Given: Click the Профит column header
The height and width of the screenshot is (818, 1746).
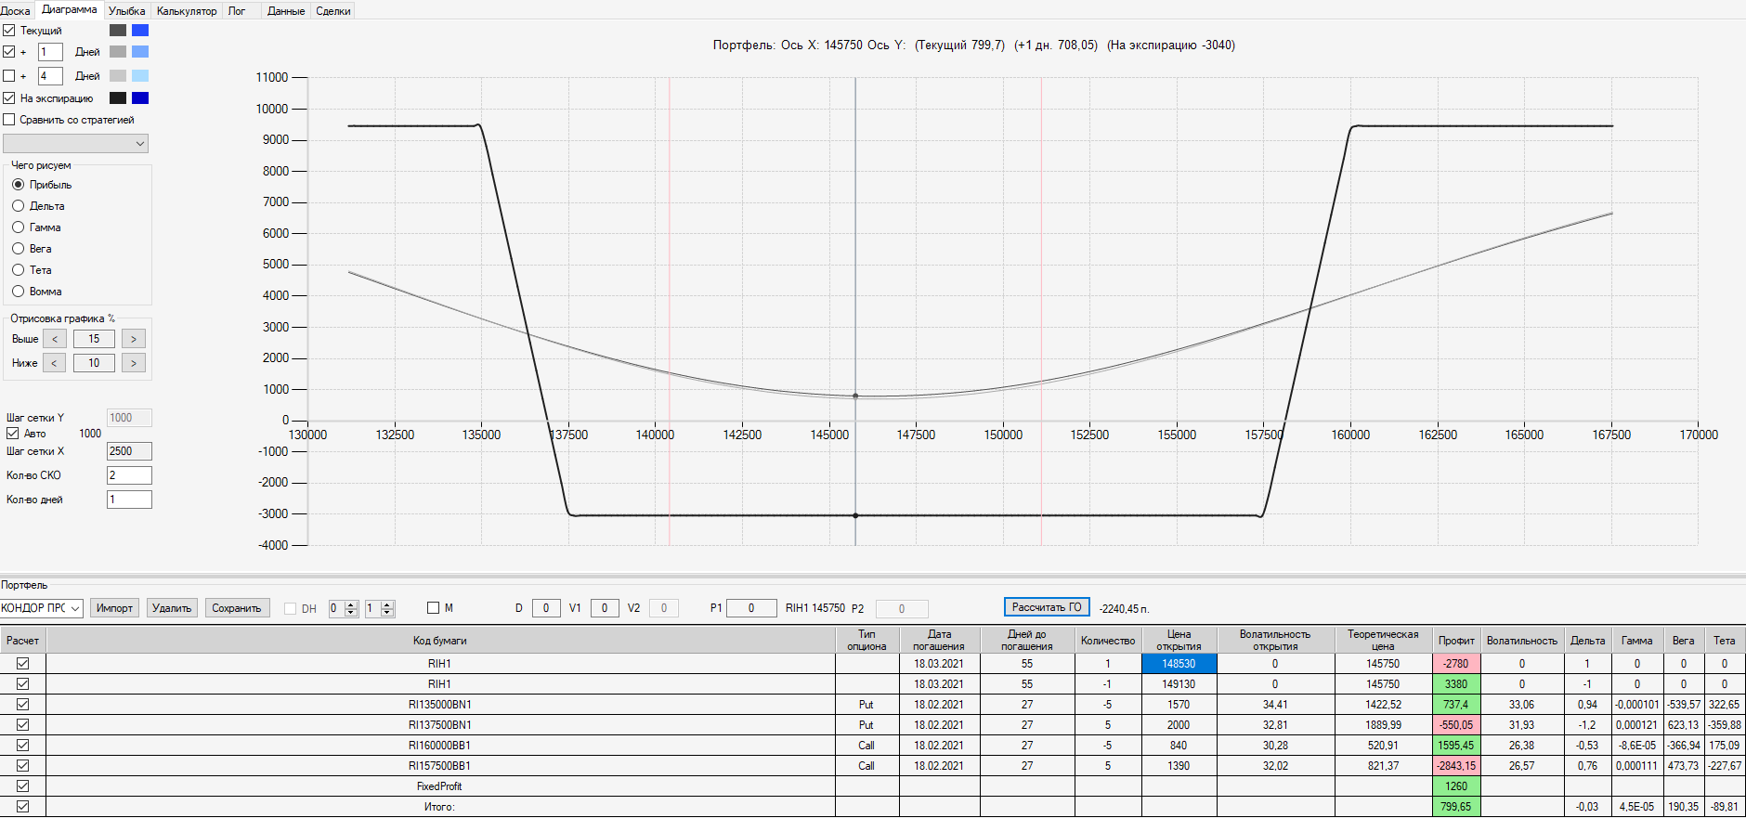Looking at the screenshot, I should [x=1456, y=641].
